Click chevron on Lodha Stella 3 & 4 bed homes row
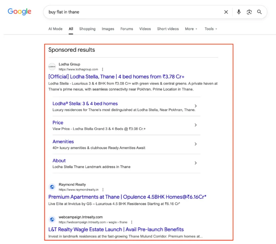This screenshot has height=244, width=276. 195,106
